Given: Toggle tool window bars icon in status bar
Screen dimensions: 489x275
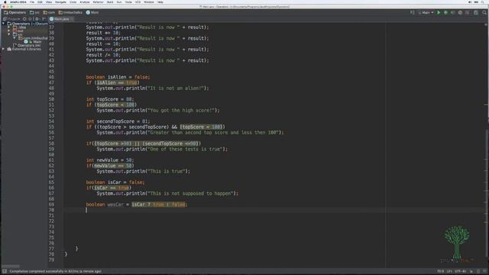Looking at the screenshot, I should click(5, 271).
